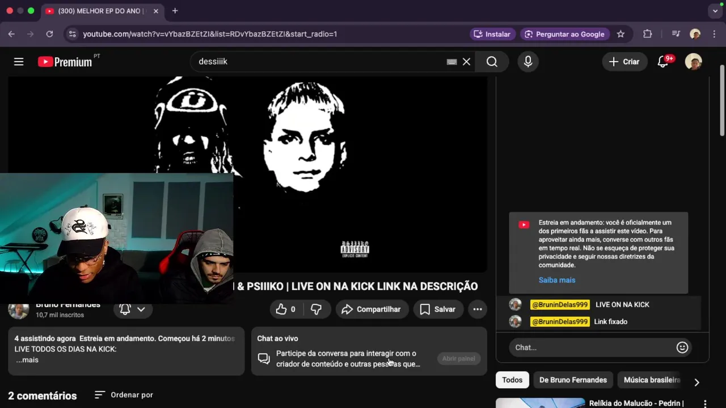Image resolution: width=726 pixels, height=408 pixels.
Task: Select the De Bruno Fernandes chip
Action: (x=573, y=380)
